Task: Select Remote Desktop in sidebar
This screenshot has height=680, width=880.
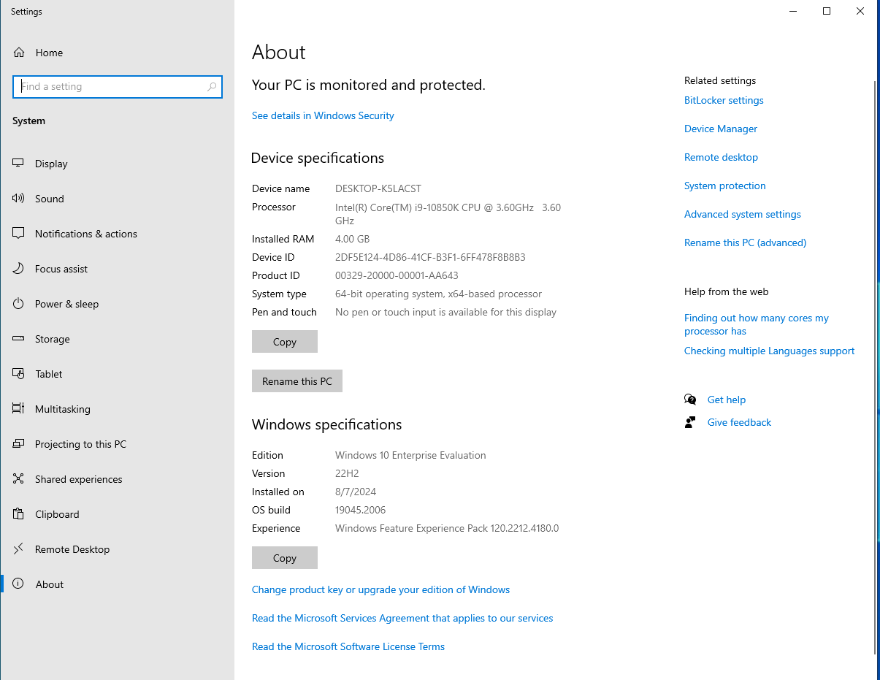Action: 117,549
